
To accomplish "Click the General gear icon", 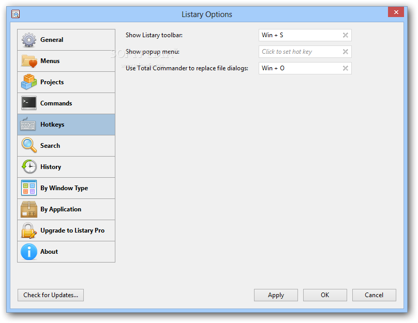I will 29,40.
